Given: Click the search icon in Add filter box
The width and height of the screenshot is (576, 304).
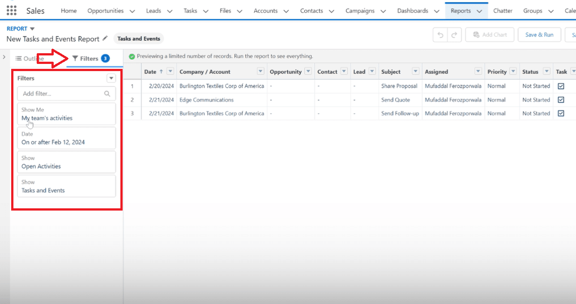Looking at the screenshot, I should coord(107,94).
